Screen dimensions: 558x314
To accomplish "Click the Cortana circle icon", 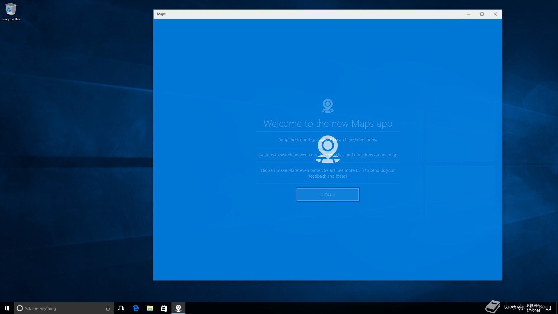I will tap(19, 308).
